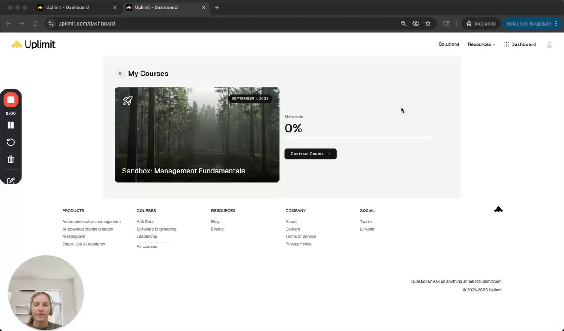Click the 'B' badge beside My Courses
Image resolution: width=564 pixels, height=331 pixels.
120,74
